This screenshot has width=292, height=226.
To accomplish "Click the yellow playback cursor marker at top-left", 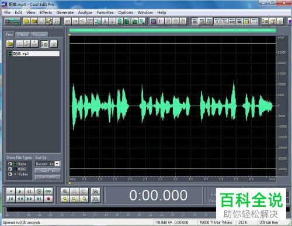I will (69, 35).
